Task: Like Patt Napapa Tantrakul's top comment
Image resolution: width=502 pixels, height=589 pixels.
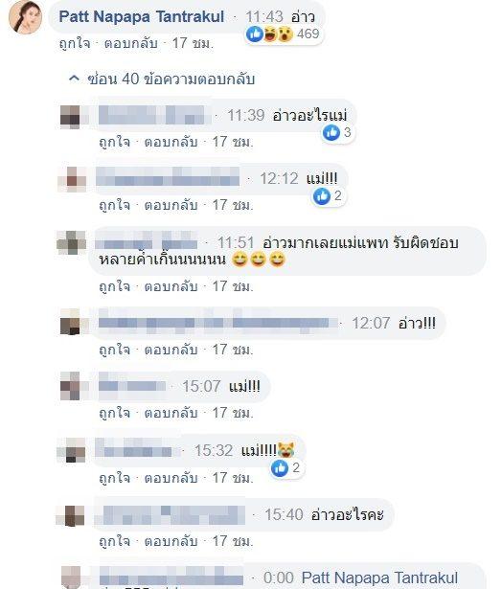Action: (x=75, y=43)
